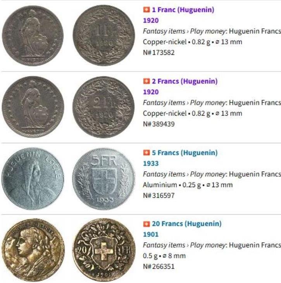View the 2 Francs reverse wreath image
Viewport: 281px width, 283px height.
tap(103, 107)
